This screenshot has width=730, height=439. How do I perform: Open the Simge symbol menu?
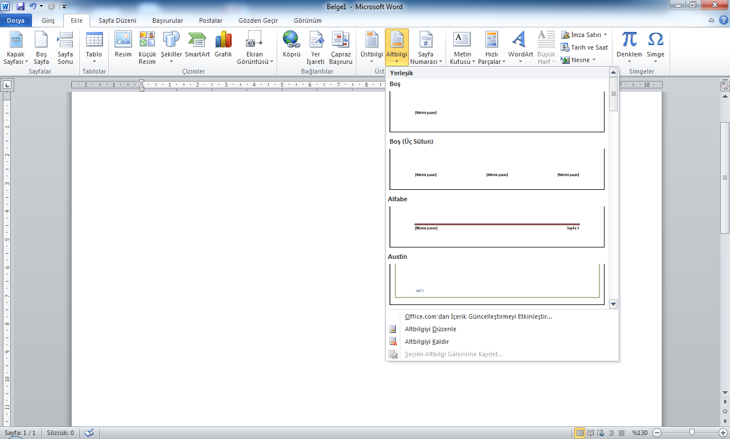656,48
